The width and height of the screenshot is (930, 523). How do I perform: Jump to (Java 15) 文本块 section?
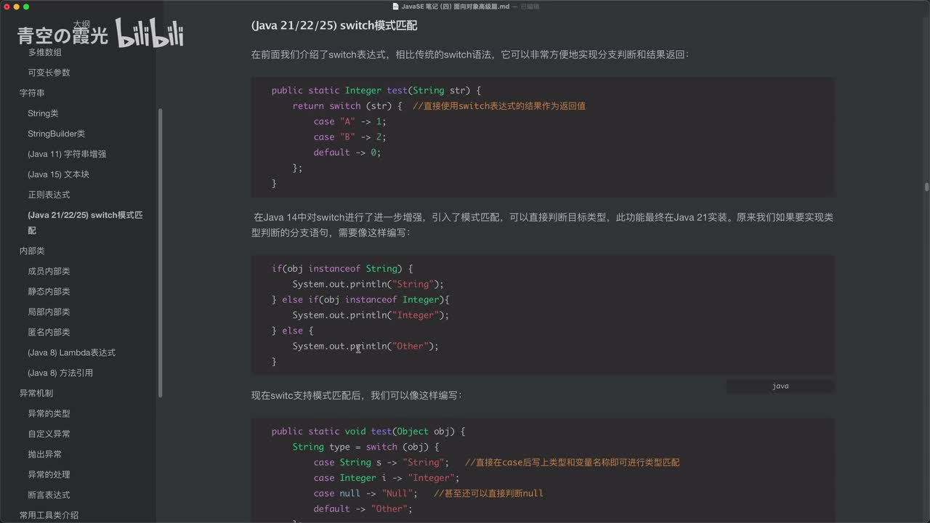coord(58,174)
